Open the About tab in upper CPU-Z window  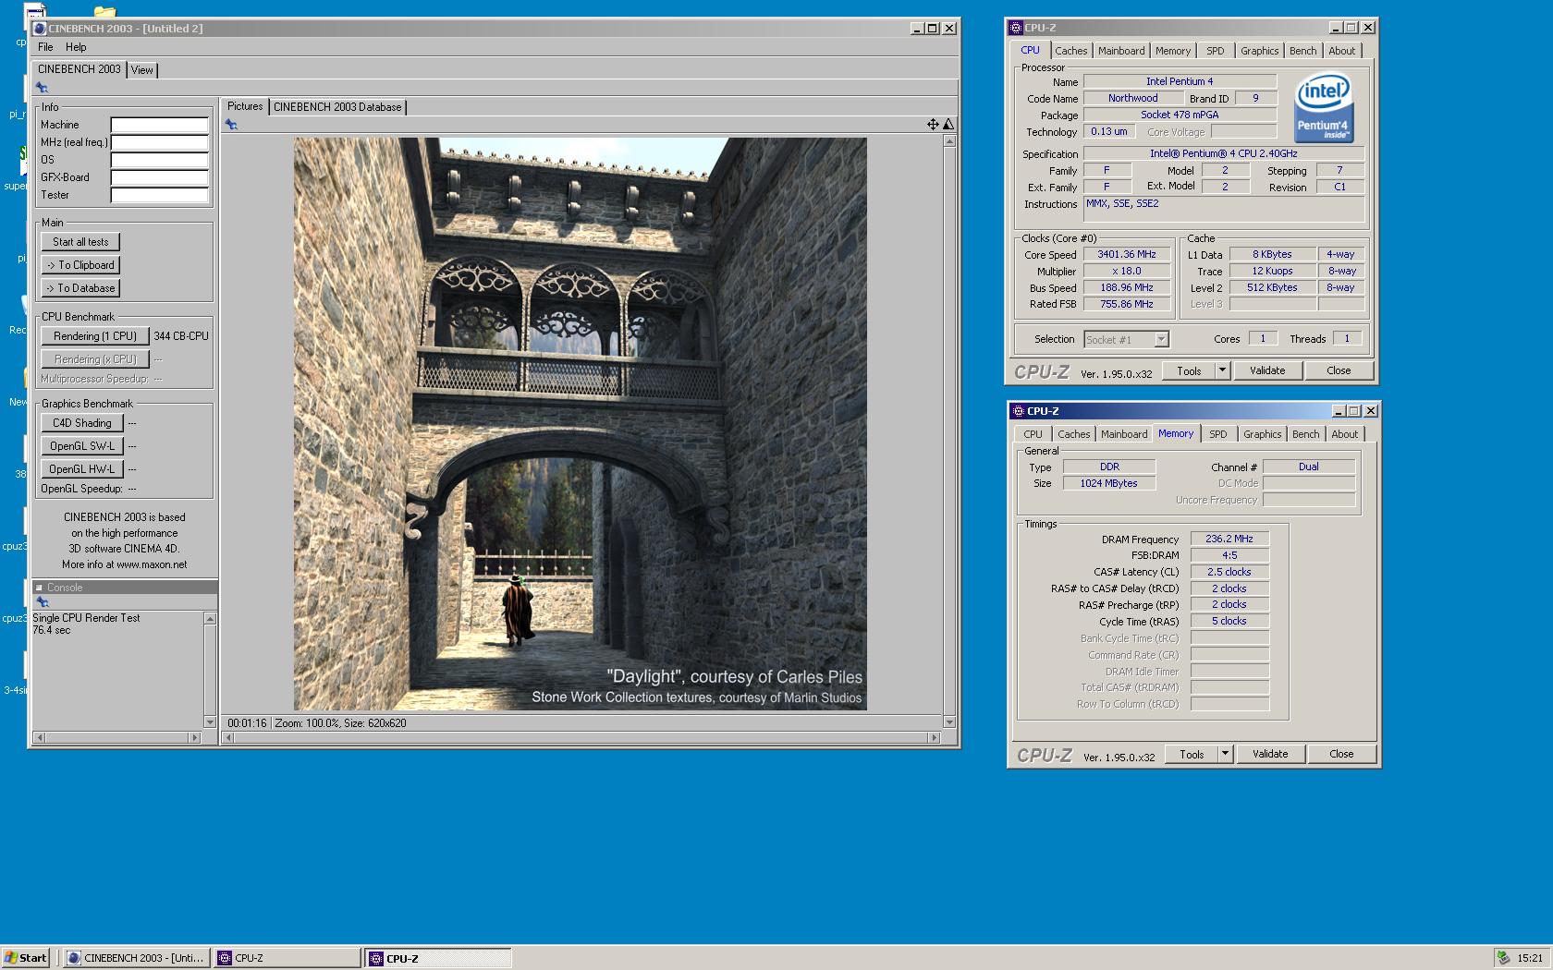point(1341,51)
